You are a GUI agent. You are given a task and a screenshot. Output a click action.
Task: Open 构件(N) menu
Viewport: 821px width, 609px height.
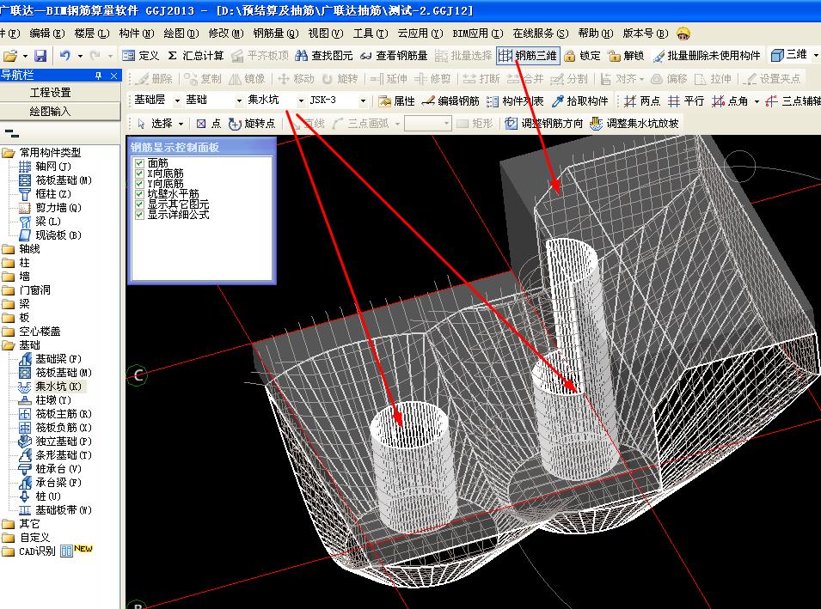pos(137,33)
